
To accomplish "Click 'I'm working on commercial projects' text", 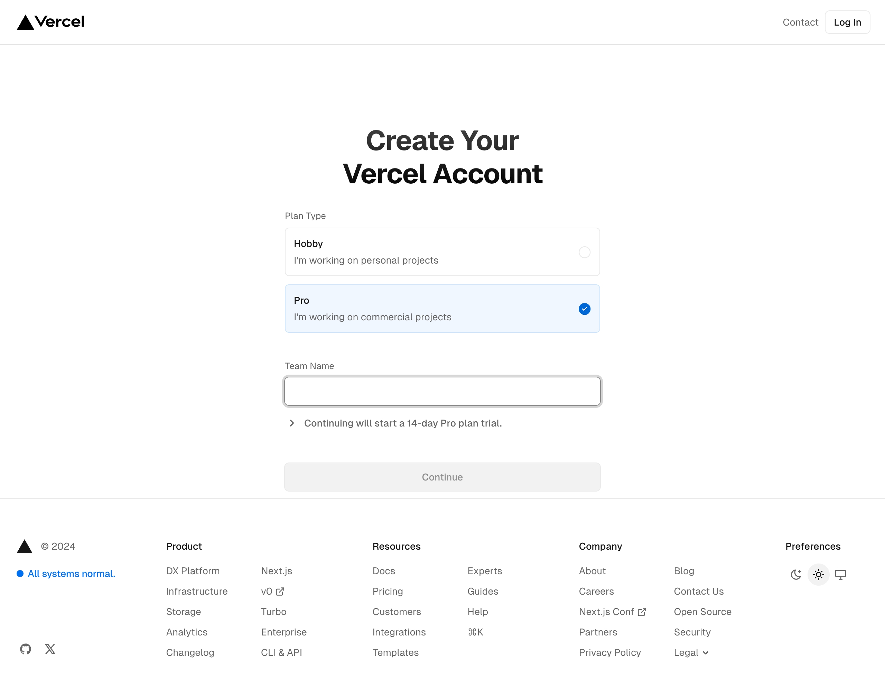I will 373,317.
